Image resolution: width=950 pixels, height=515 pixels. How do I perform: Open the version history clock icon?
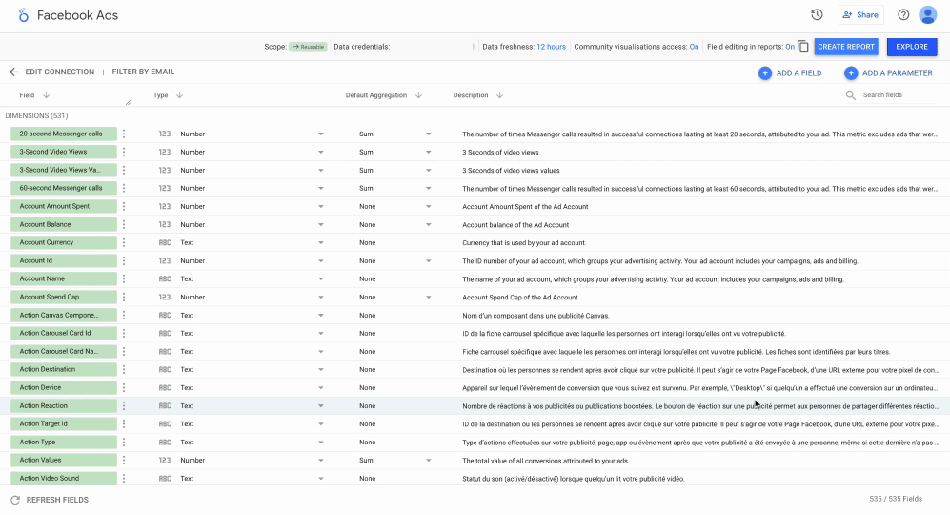point(817,15)
